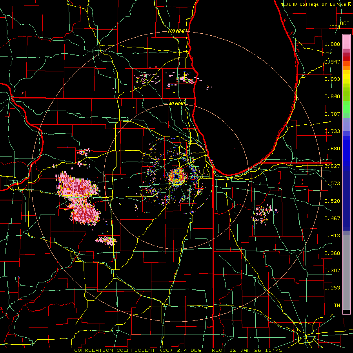This screenshot has height=353, width=353.
Task: Click the 0.520 scale label
Action: 332,201
